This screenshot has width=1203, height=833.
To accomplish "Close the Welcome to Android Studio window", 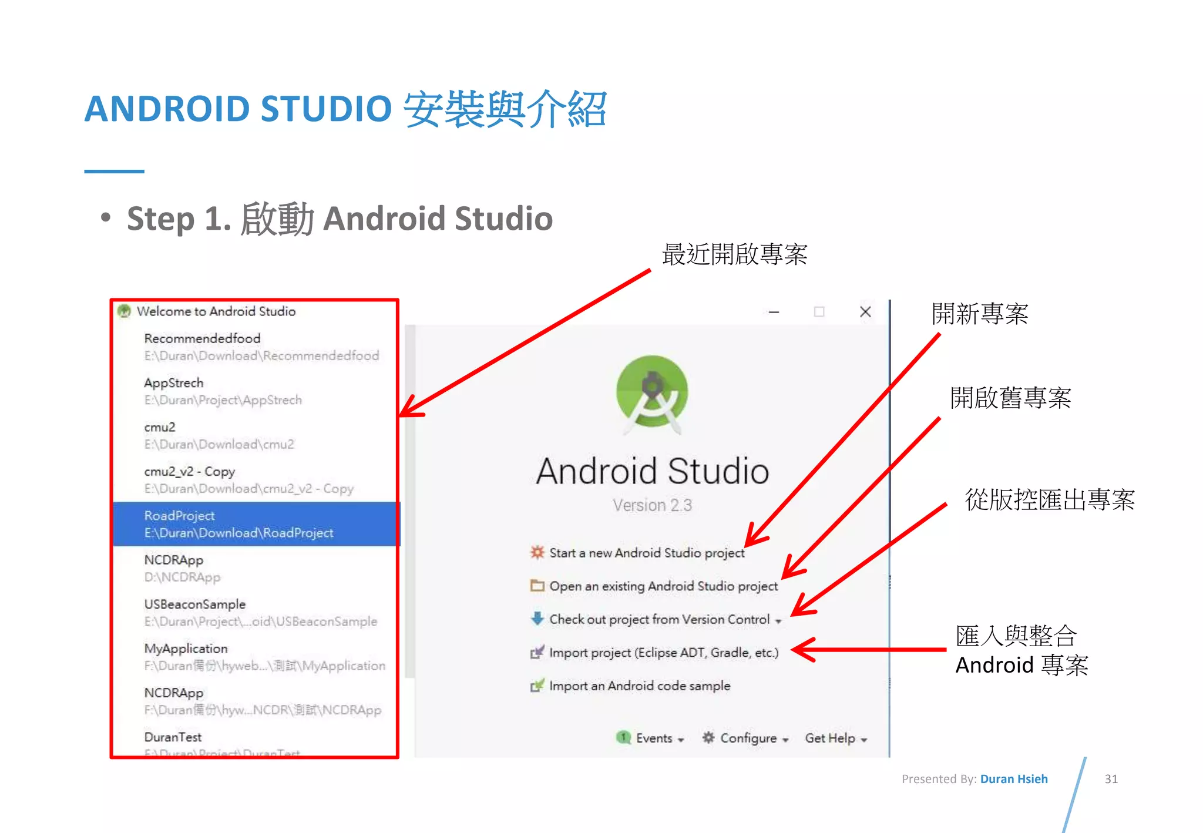I will (865, 312).
